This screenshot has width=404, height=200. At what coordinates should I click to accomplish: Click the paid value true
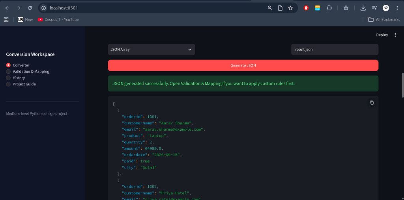145,161
